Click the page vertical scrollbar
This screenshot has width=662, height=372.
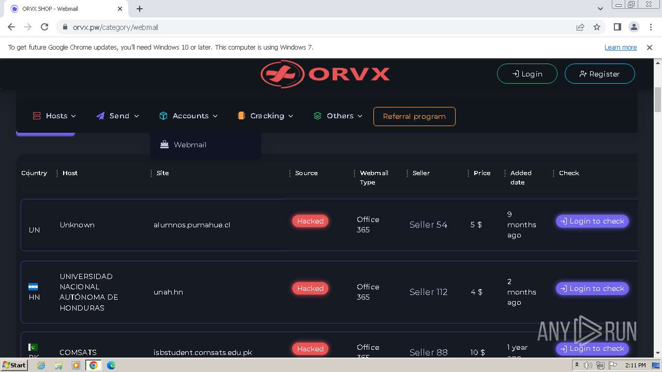658,99
